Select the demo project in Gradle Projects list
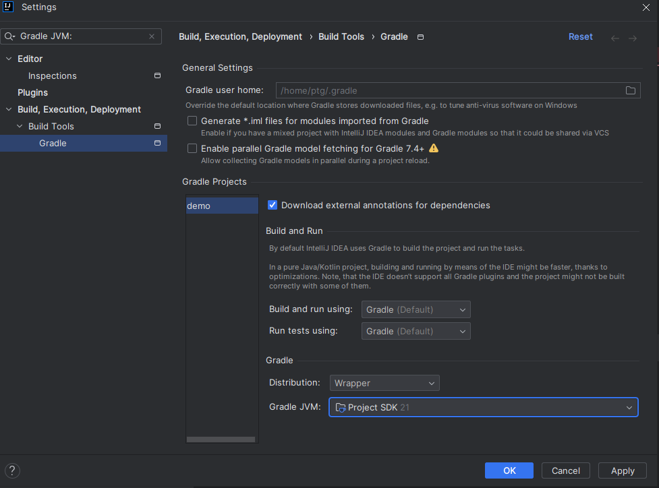 point(222,206)
